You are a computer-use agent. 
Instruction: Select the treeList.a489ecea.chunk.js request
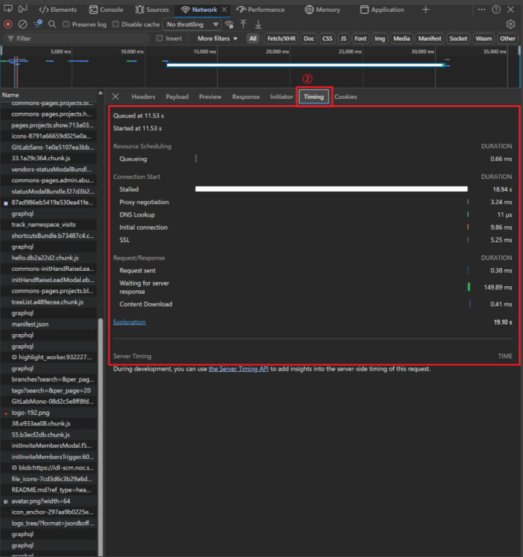[48, 302]
